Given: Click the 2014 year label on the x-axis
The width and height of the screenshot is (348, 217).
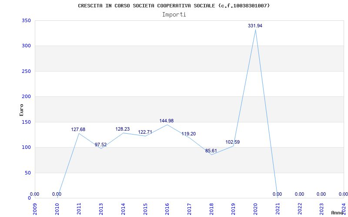Looking at the screenshot, I should pyautogui.click(x=124, y=209).
